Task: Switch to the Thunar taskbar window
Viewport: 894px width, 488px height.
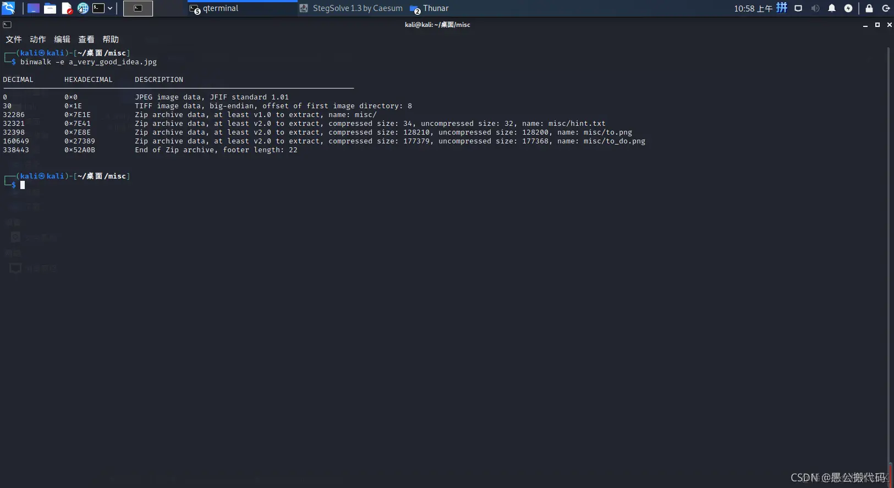Action: click(430, 8)
